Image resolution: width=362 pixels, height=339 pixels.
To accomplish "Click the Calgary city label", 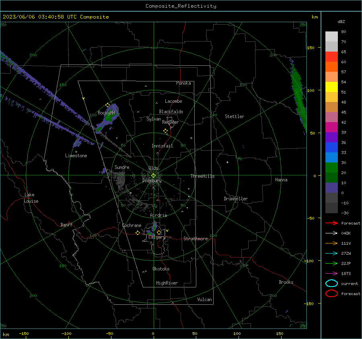I will click(x=157, y=237).
